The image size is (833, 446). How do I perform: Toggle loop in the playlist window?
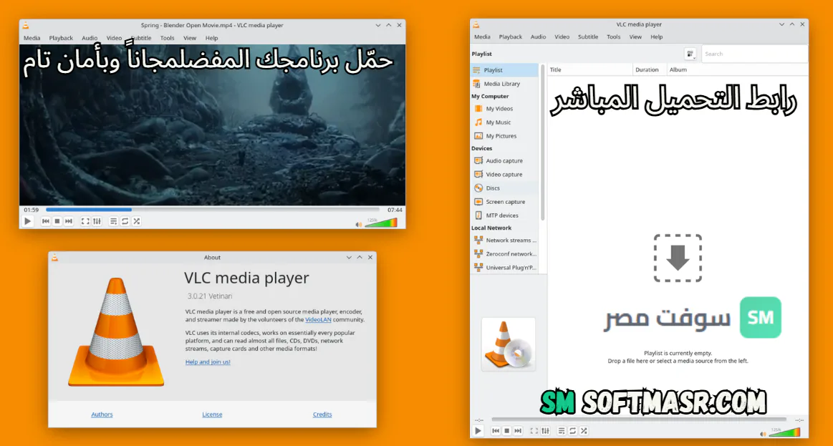tap(573, 430)
